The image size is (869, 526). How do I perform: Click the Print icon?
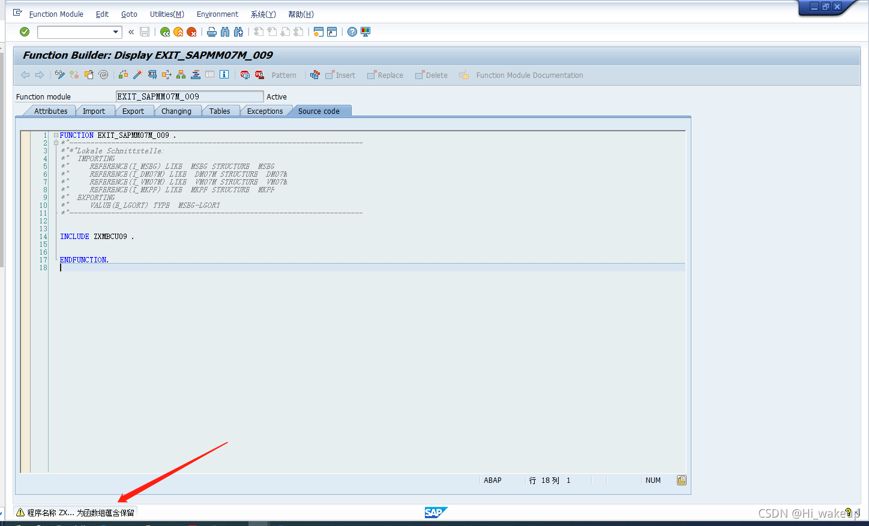(x=212, y=32)
